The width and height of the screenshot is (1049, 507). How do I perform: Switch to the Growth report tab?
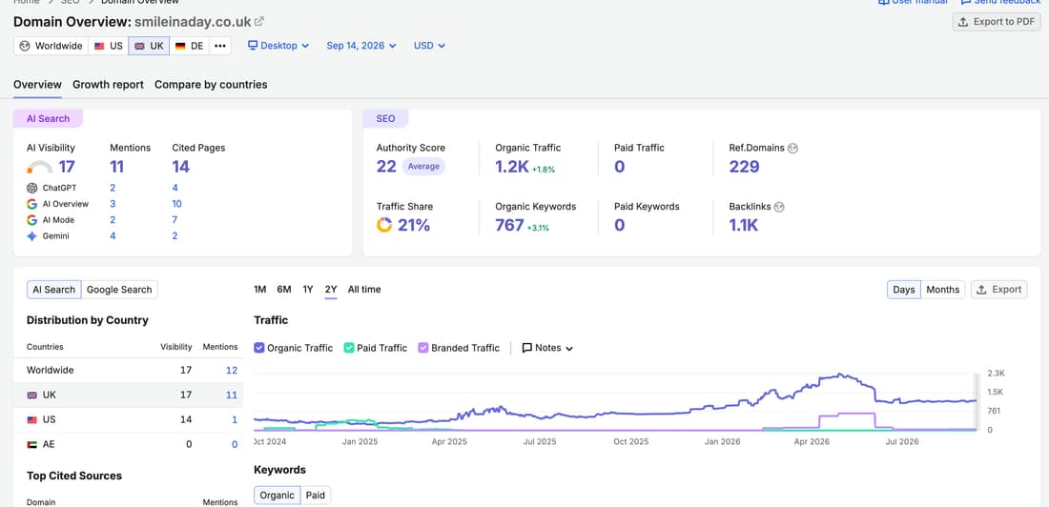pos(108,84)
